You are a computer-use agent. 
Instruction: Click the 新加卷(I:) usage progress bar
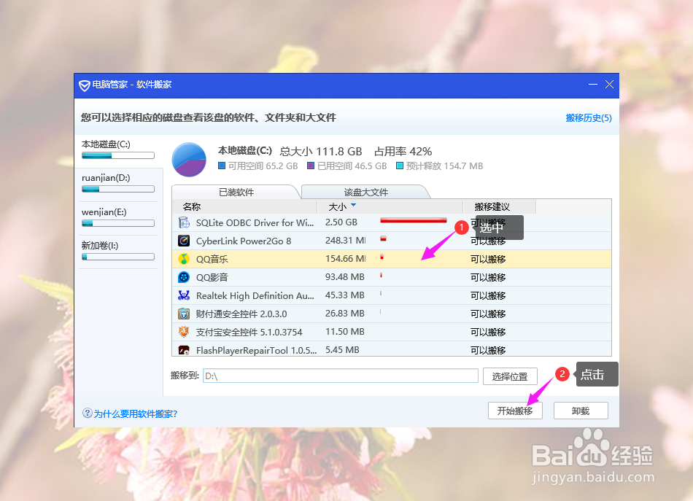(x=118, y=257)
